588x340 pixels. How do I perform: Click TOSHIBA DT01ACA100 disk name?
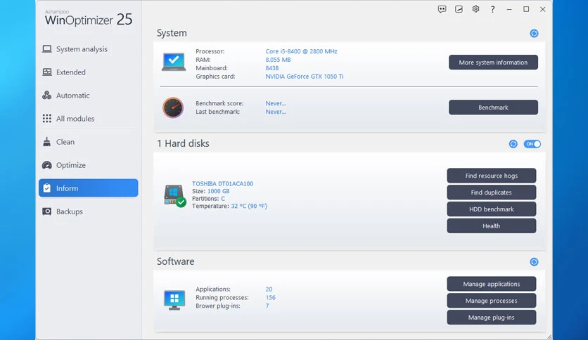pos(222,183)
